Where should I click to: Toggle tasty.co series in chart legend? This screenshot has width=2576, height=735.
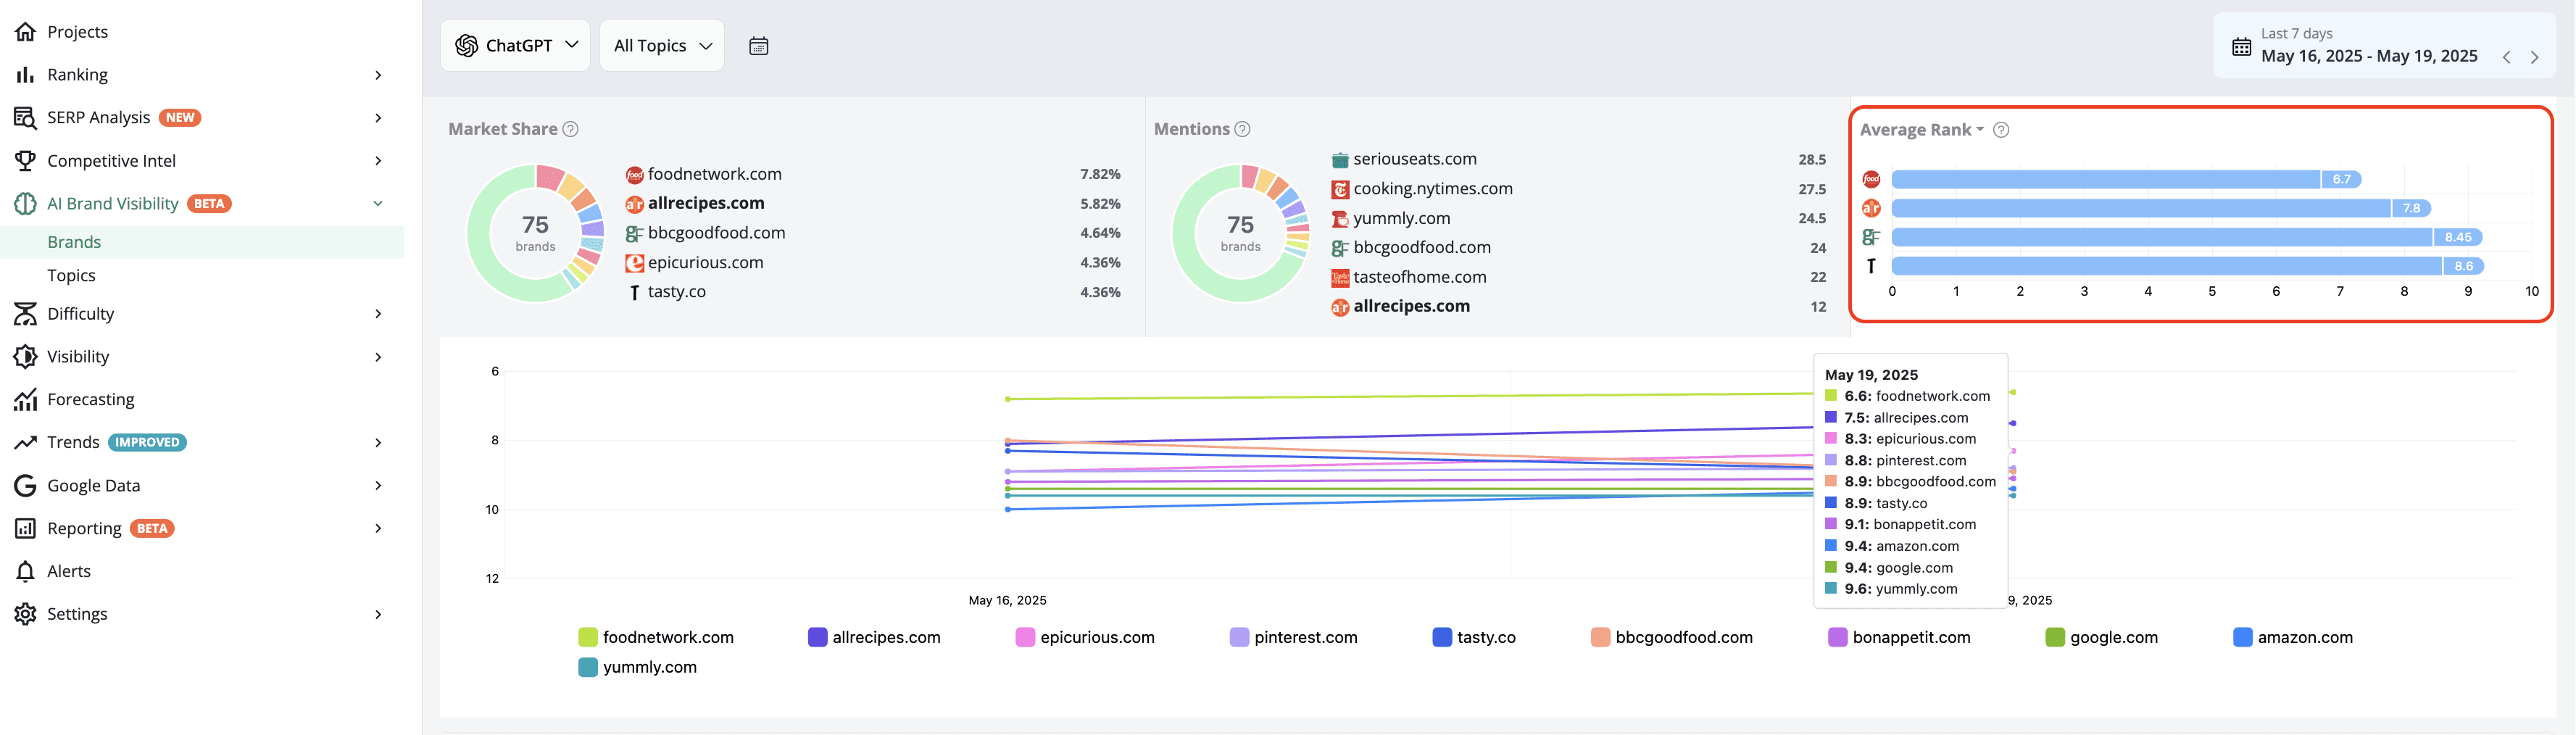pyautogui.click(x=1474, y=638)
